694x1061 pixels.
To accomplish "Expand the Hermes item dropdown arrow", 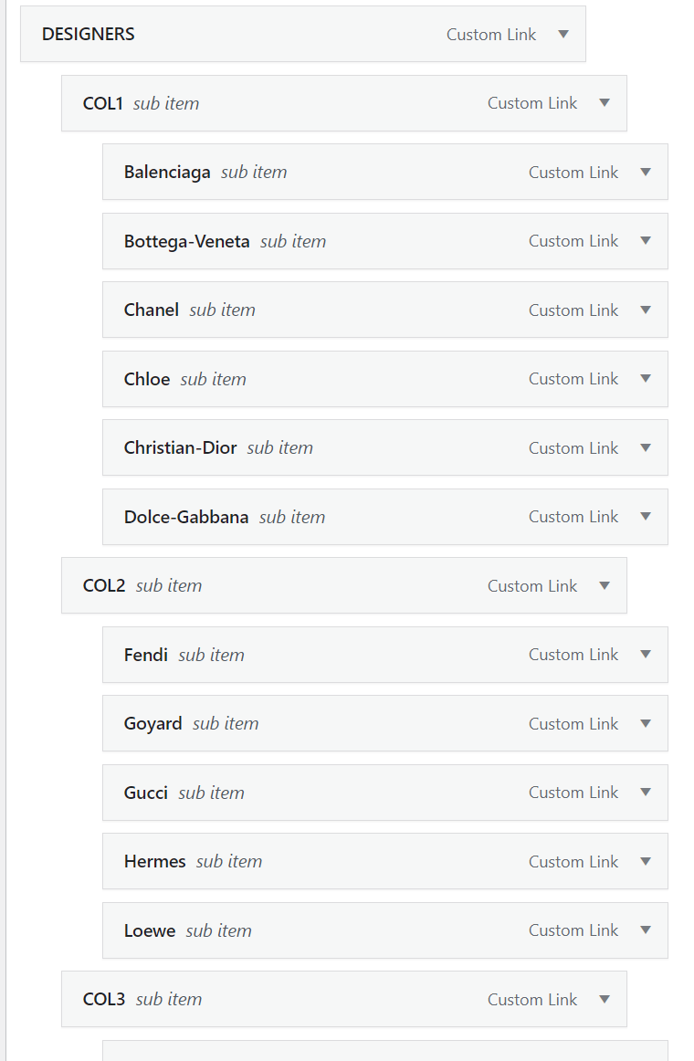I will point(646,861).
